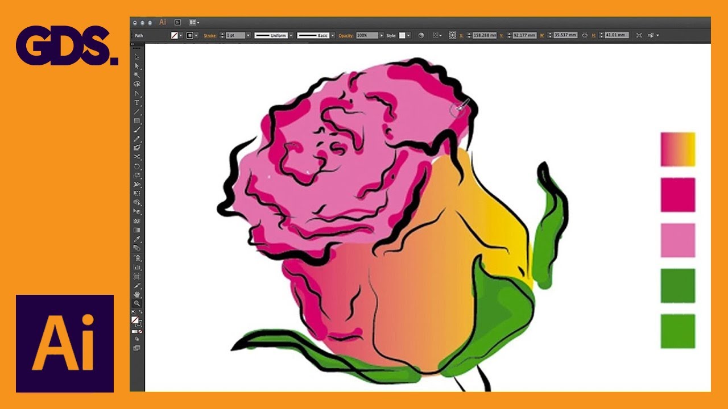
Task: Select the Perspective Grid tool
Action: point(137,211)
